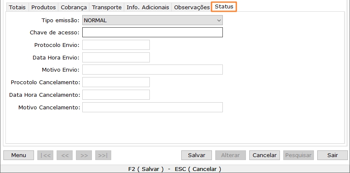Show the Observações tab
350x173 pixels.
click(191, 8)
